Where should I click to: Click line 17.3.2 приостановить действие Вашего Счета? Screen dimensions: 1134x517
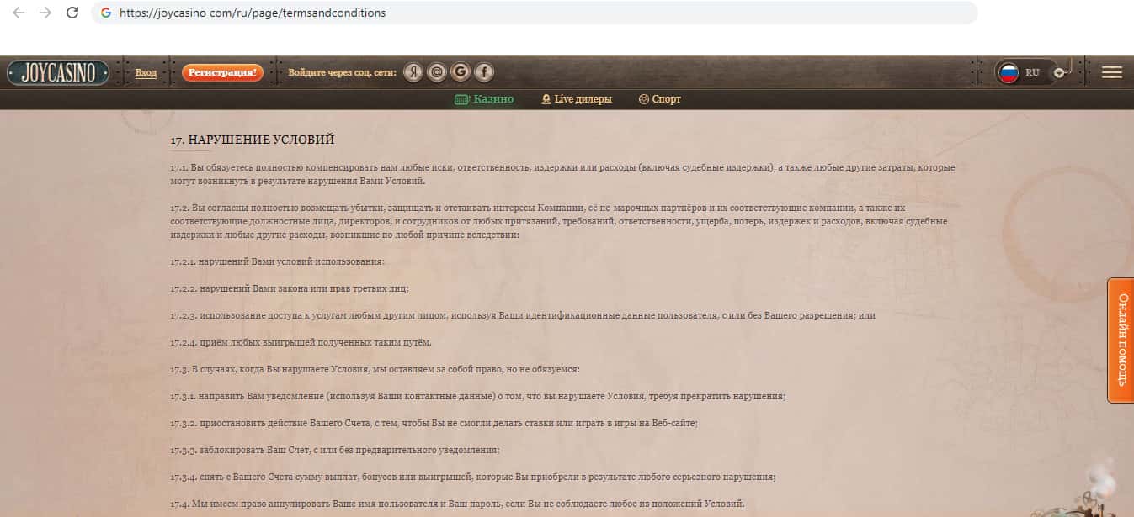coord(434,423)
